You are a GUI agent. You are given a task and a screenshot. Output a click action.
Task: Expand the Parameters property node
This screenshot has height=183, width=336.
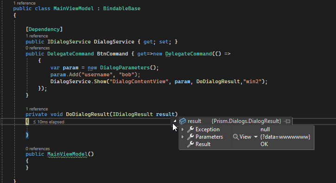[182, 137]
